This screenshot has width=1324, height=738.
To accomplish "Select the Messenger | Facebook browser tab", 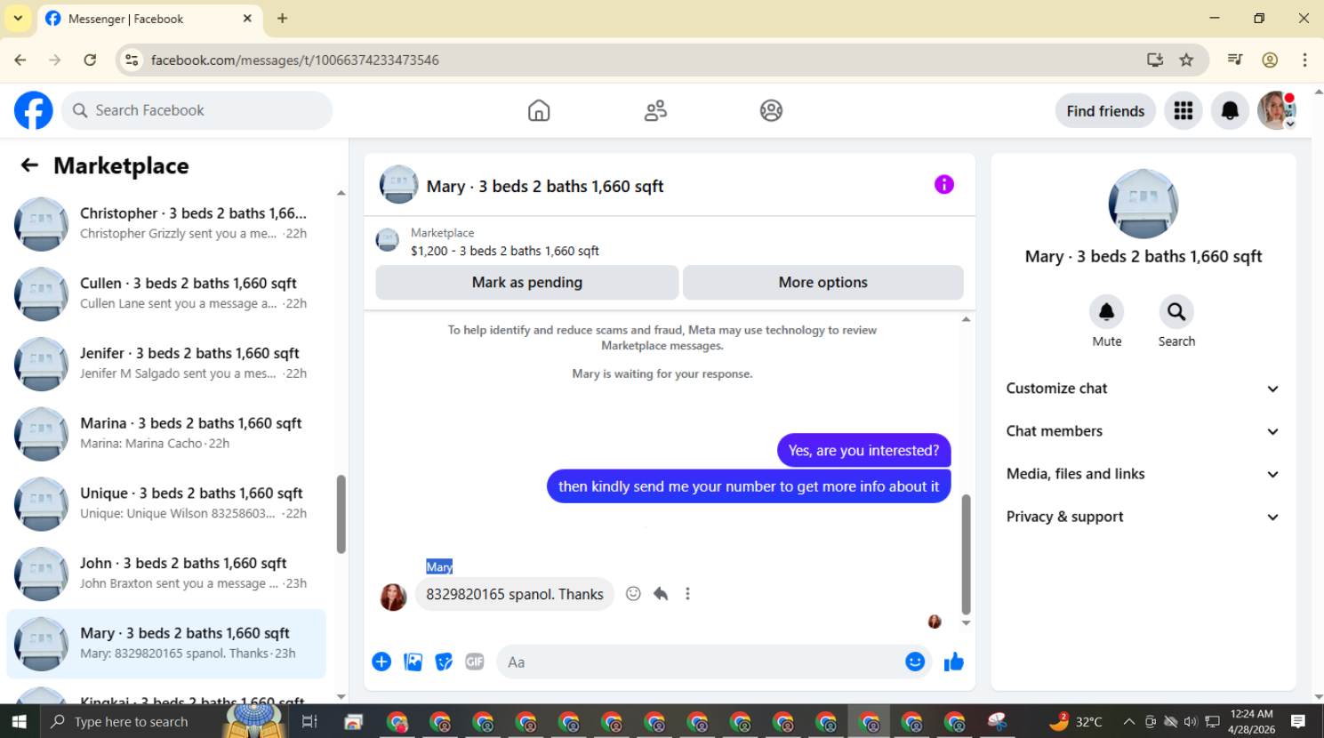I will (x=150, y=19).
